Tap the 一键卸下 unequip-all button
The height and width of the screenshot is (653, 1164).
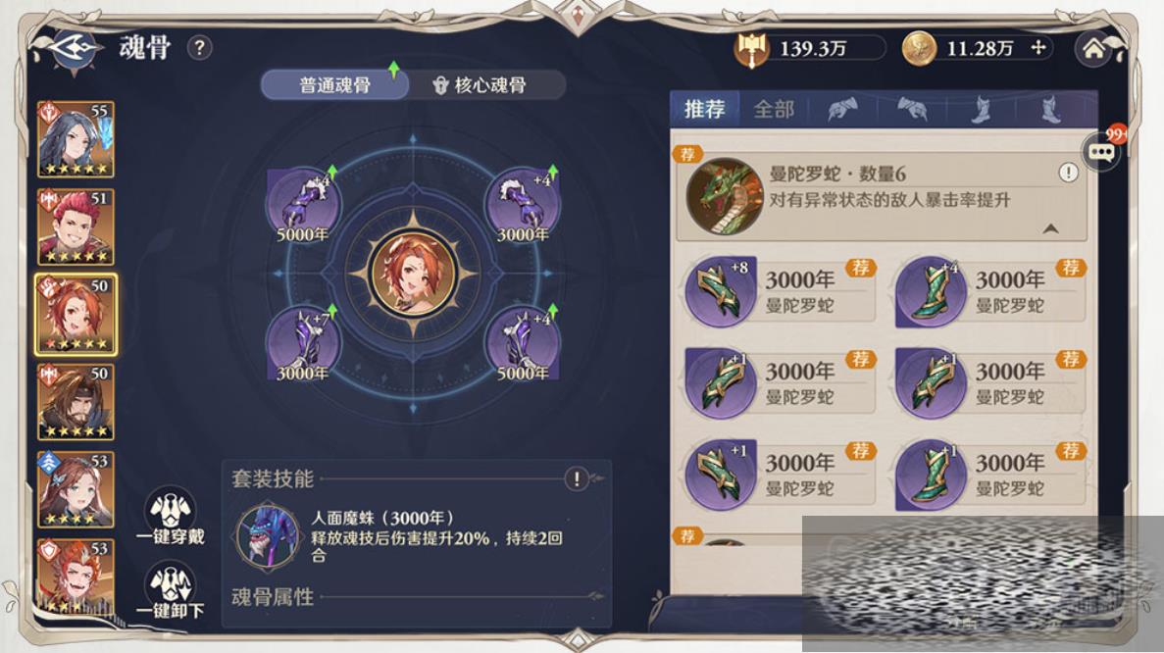coord(170,591)
